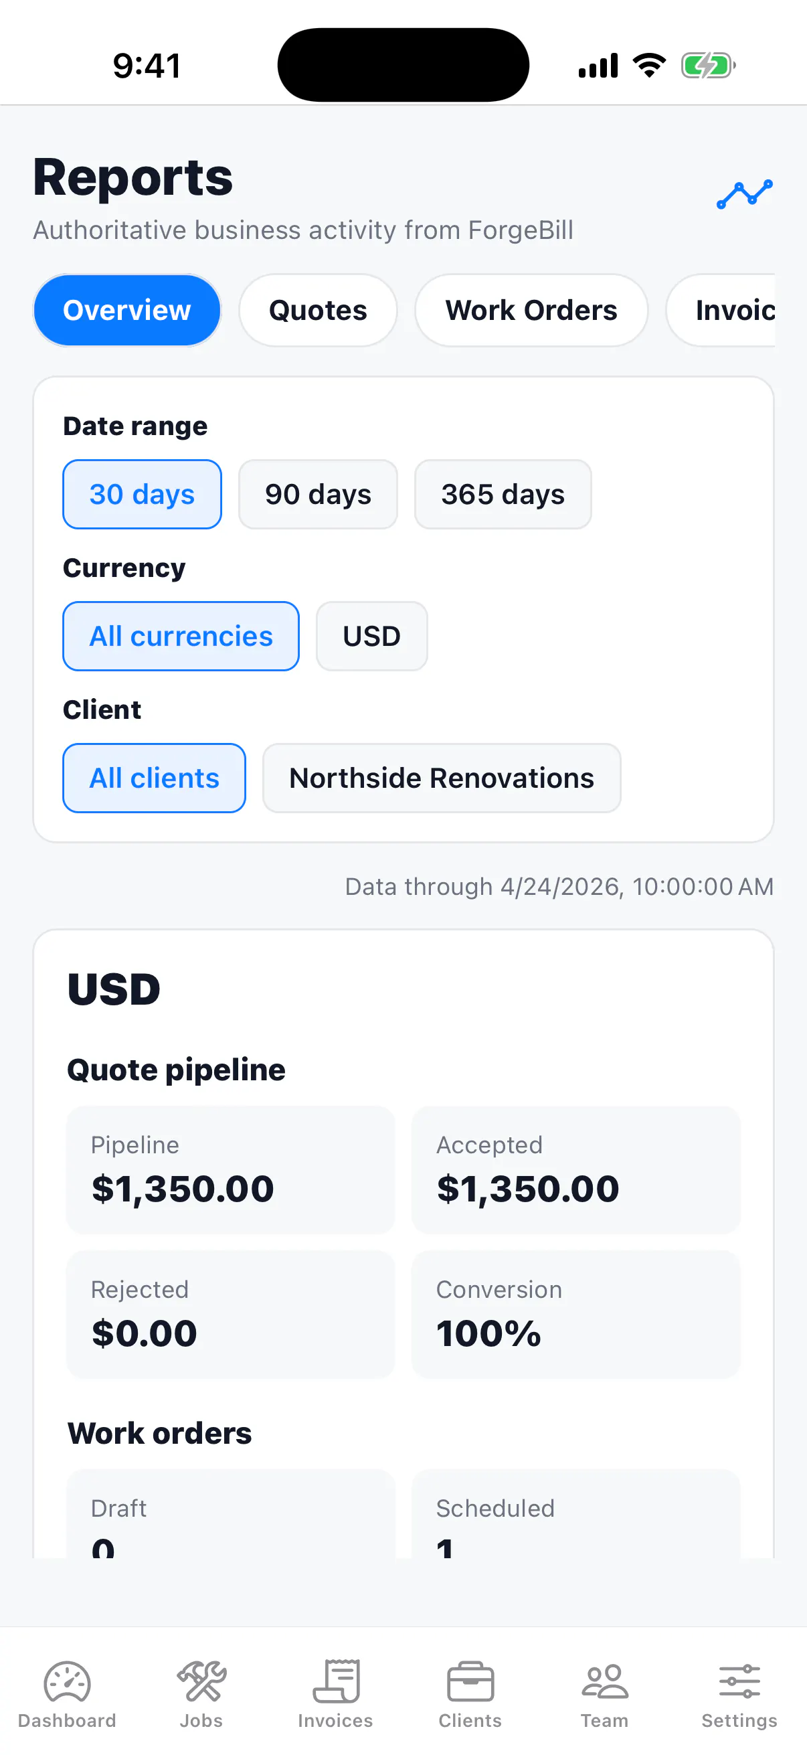The width and height of the screenshot is (807, 1755).
Task: Tap the Accepted $1,350.00 card
Action: pos(576,1170)
